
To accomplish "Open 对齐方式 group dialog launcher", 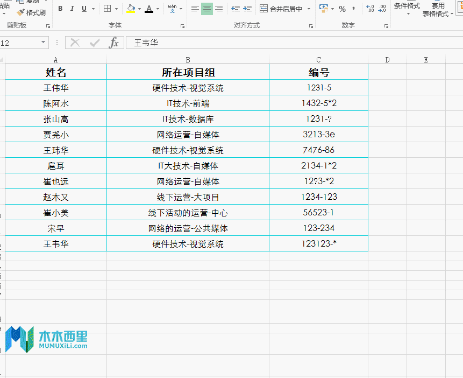I will click(x=311, y=26).
